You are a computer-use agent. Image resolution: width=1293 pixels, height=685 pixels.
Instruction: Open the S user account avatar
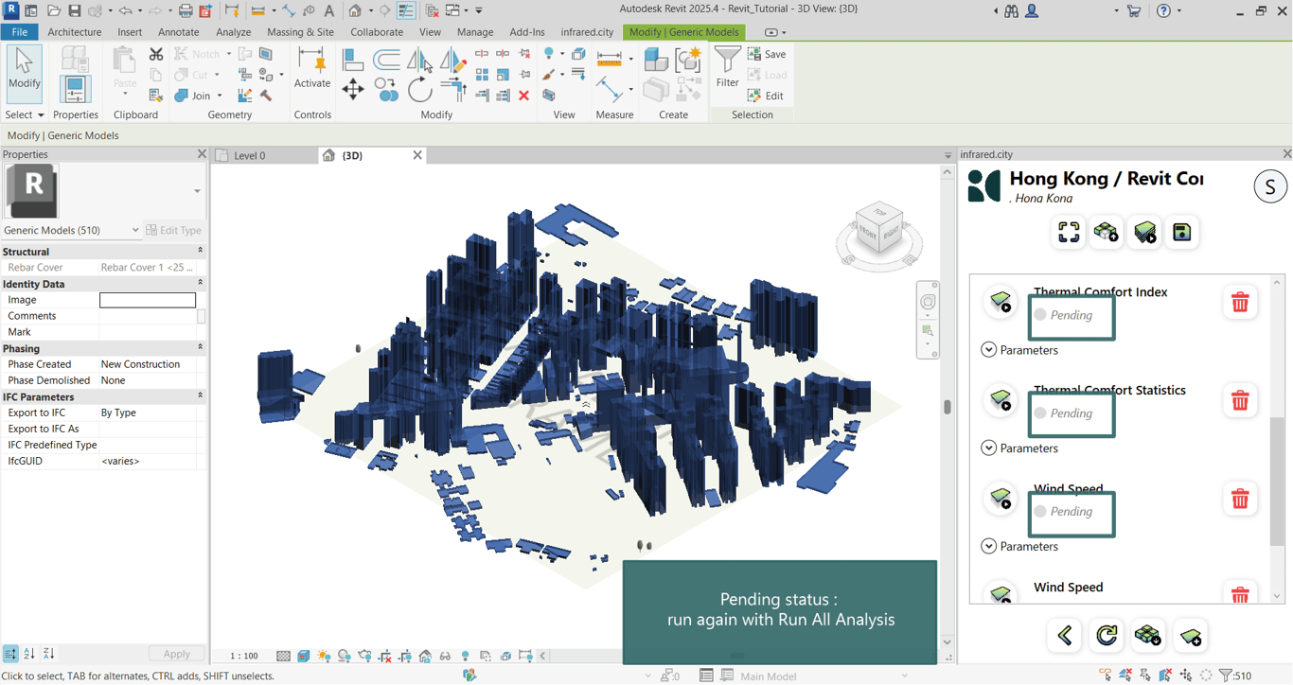click(x=1270, y=187)
